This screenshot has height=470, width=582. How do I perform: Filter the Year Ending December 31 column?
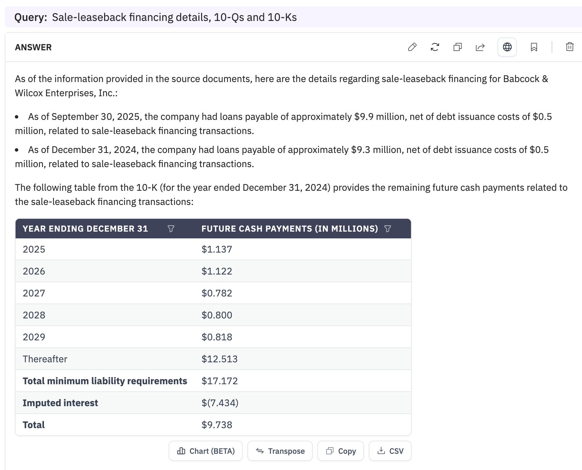(171, 229)
